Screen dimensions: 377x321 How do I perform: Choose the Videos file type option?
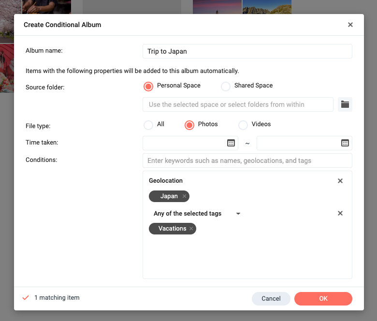[x=243, y=125]
